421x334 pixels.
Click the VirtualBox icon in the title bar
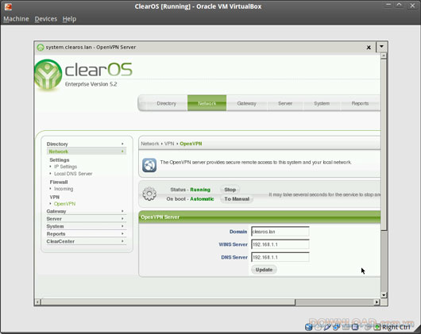tap(8, 6)
